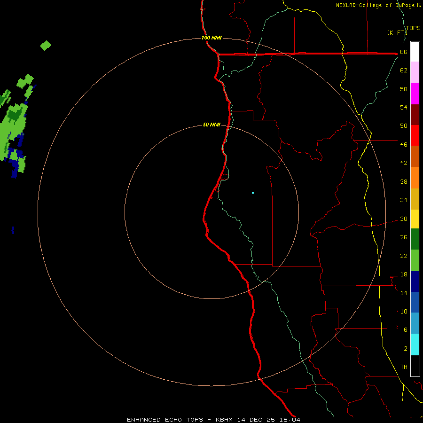The image size is (423, 423).
Task: Click the light pink legend swatch
Action: 415,72
